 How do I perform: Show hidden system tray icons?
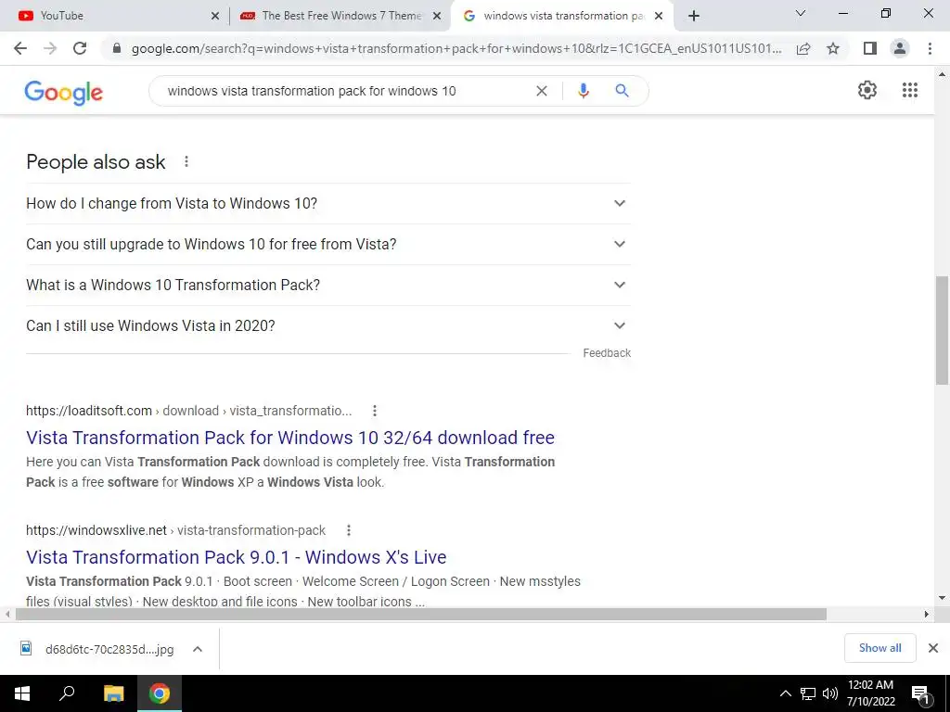pyautogui.click(x=785, y=693)
